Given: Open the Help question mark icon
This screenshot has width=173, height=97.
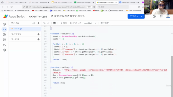Looking at the screenshot, I should 154,16.
